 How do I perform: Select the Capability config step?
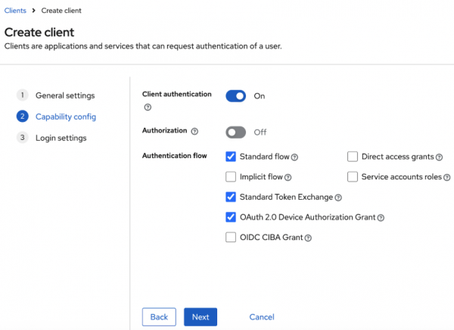point(56,117)
